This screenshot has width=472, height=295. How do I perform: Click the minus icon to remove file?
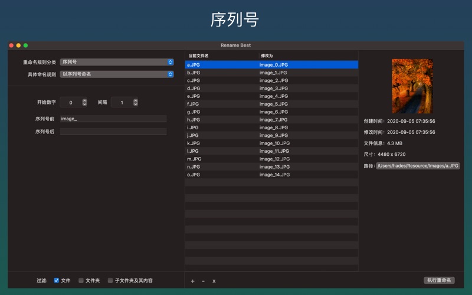203,281
